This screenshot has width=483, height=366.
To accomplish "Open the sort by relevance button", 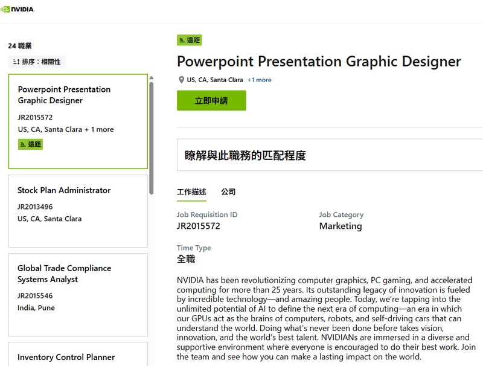I will 37,62.
